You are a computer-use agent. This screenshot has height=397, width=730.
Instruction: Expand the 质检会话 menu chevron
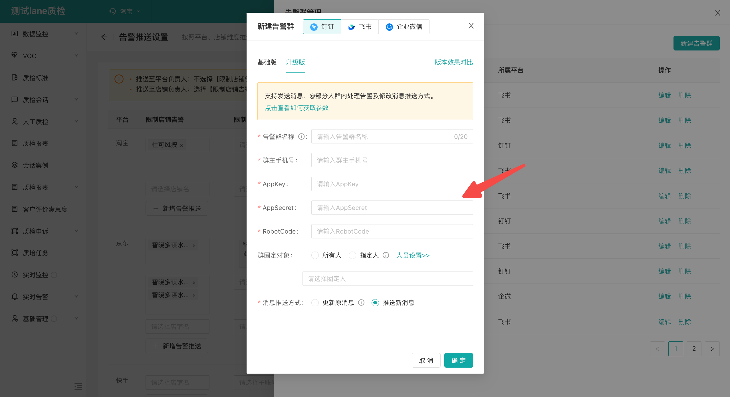coord(76,99)
